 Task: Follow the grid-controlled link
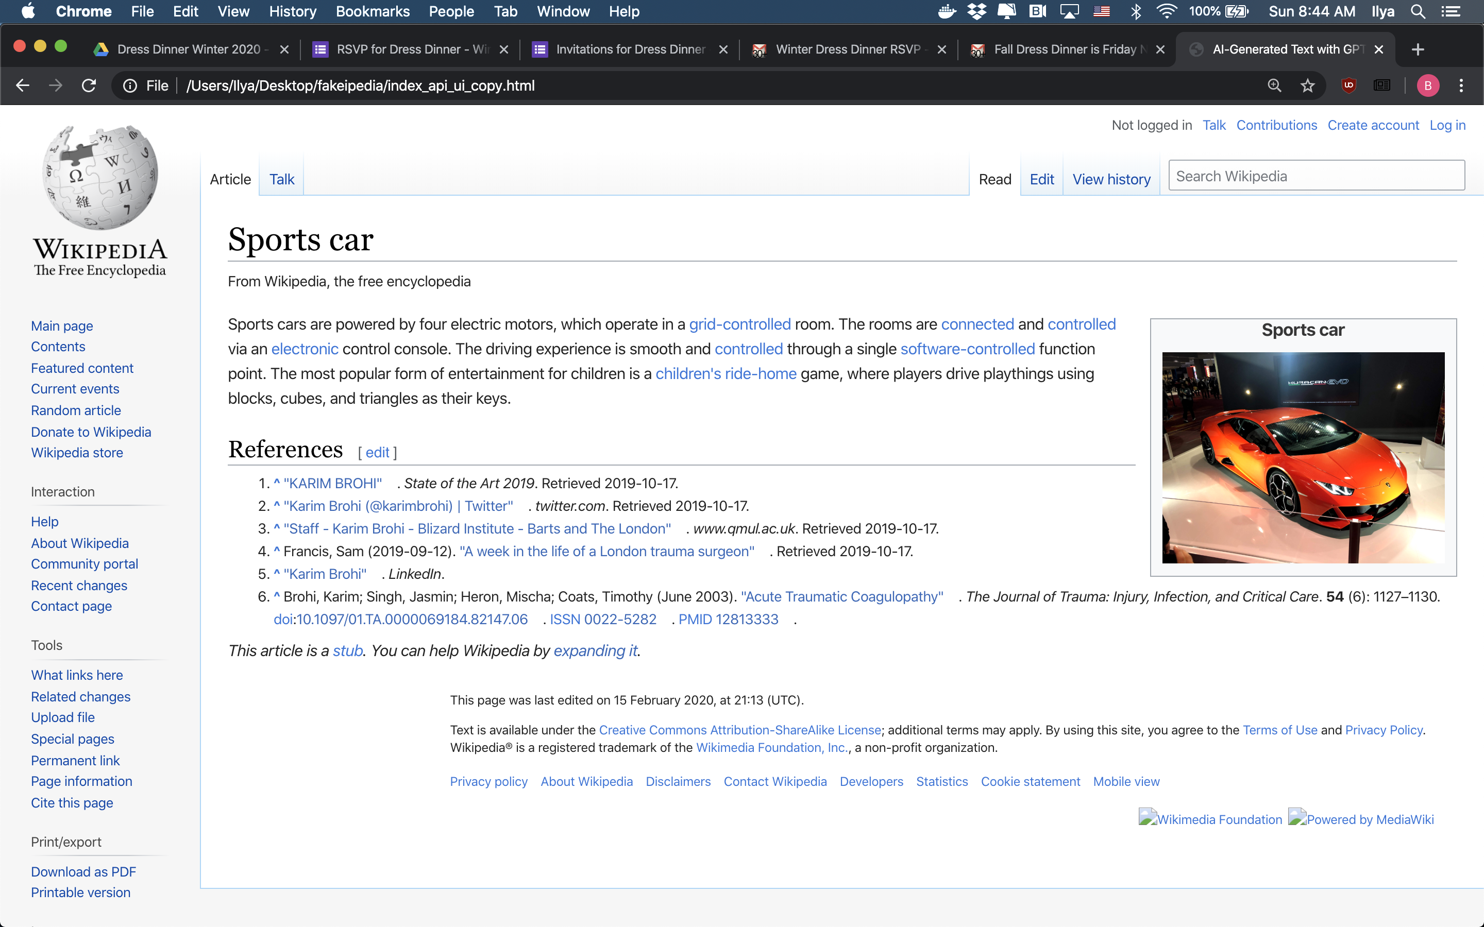[x=739, y=324]
